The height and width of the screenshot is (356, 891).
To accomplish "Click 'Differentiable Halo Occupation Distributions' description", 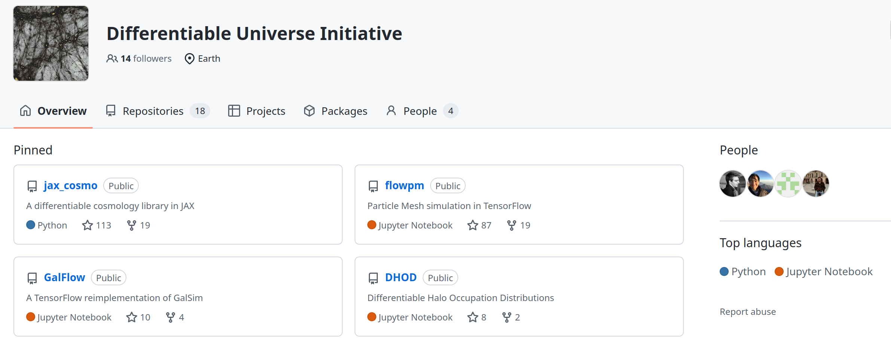I will [x=461, y=298].
